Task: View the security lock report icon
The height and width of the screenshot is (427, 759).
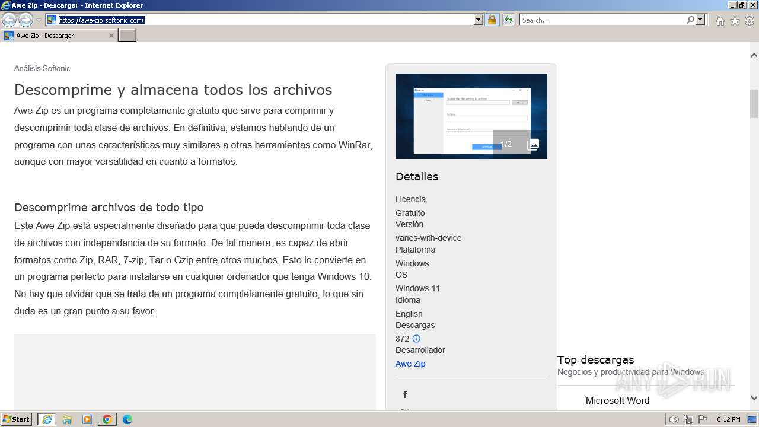Action: (x=492, y=20)
